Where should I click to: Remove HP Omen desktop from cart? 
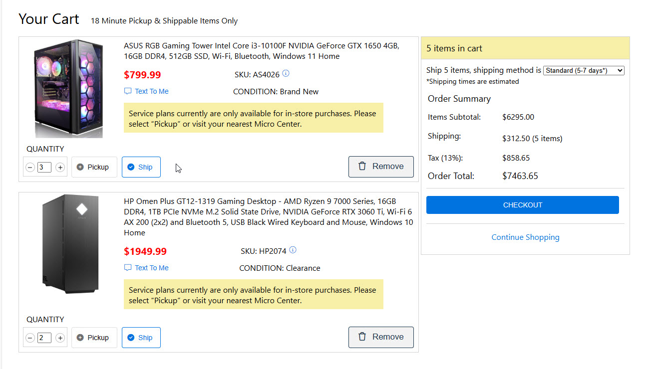tap(381, 337)
